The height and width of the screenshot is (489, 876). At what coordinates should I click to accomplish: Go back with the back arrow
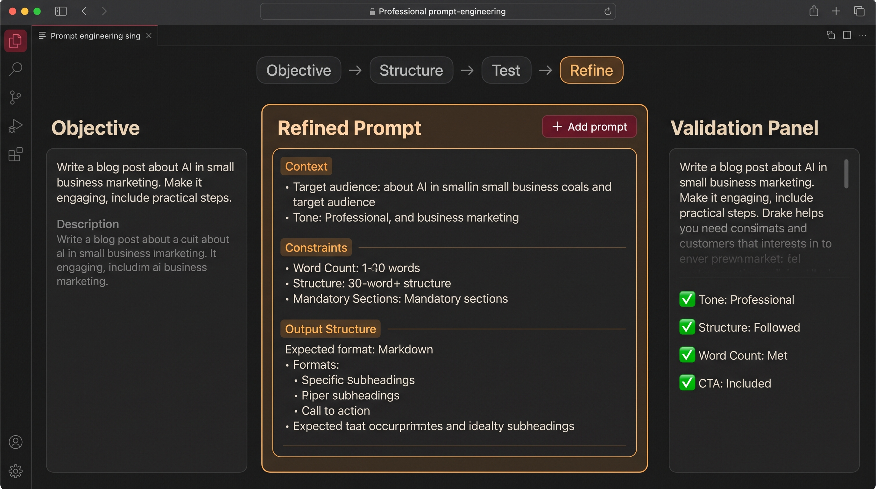(84, 11)
